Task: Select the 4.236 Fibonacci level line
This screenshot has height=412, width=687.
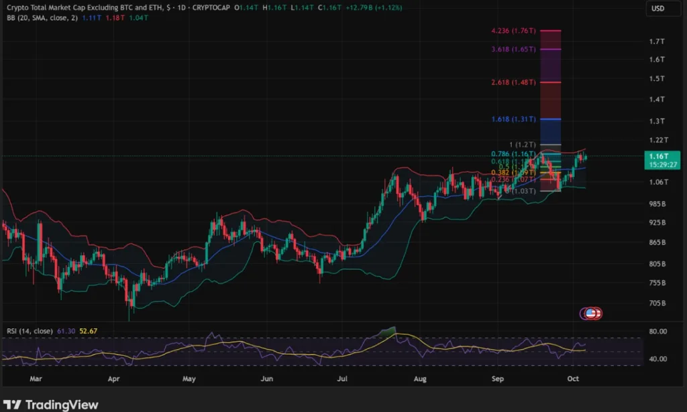Action: [551, 30]
